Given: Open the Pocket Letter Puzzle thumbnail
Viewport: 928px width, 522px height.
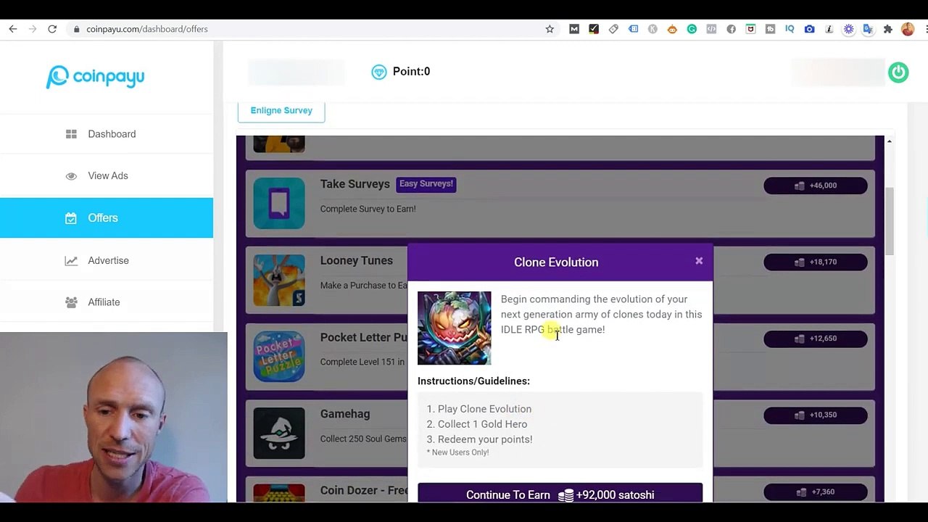Looking at the screenshot, I should pyautogui.click(x=279, y=356).
